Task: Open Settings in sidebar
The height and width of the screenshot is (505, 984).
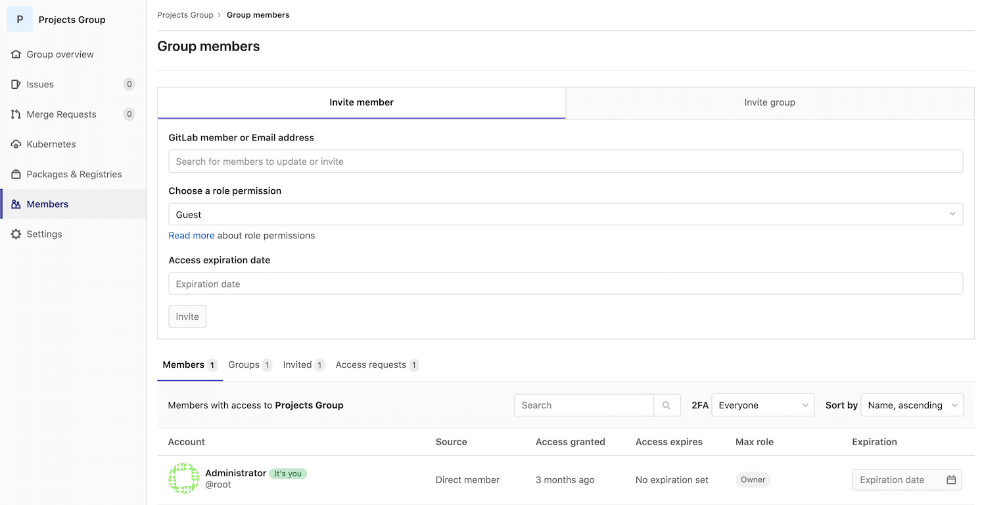Action: (73, 234)
